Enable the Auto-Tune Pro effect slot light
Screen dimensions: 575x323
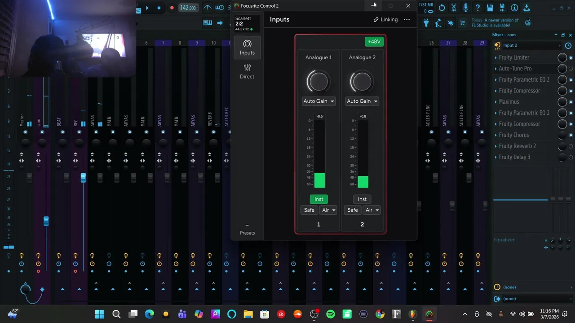(x=571, y=69)
